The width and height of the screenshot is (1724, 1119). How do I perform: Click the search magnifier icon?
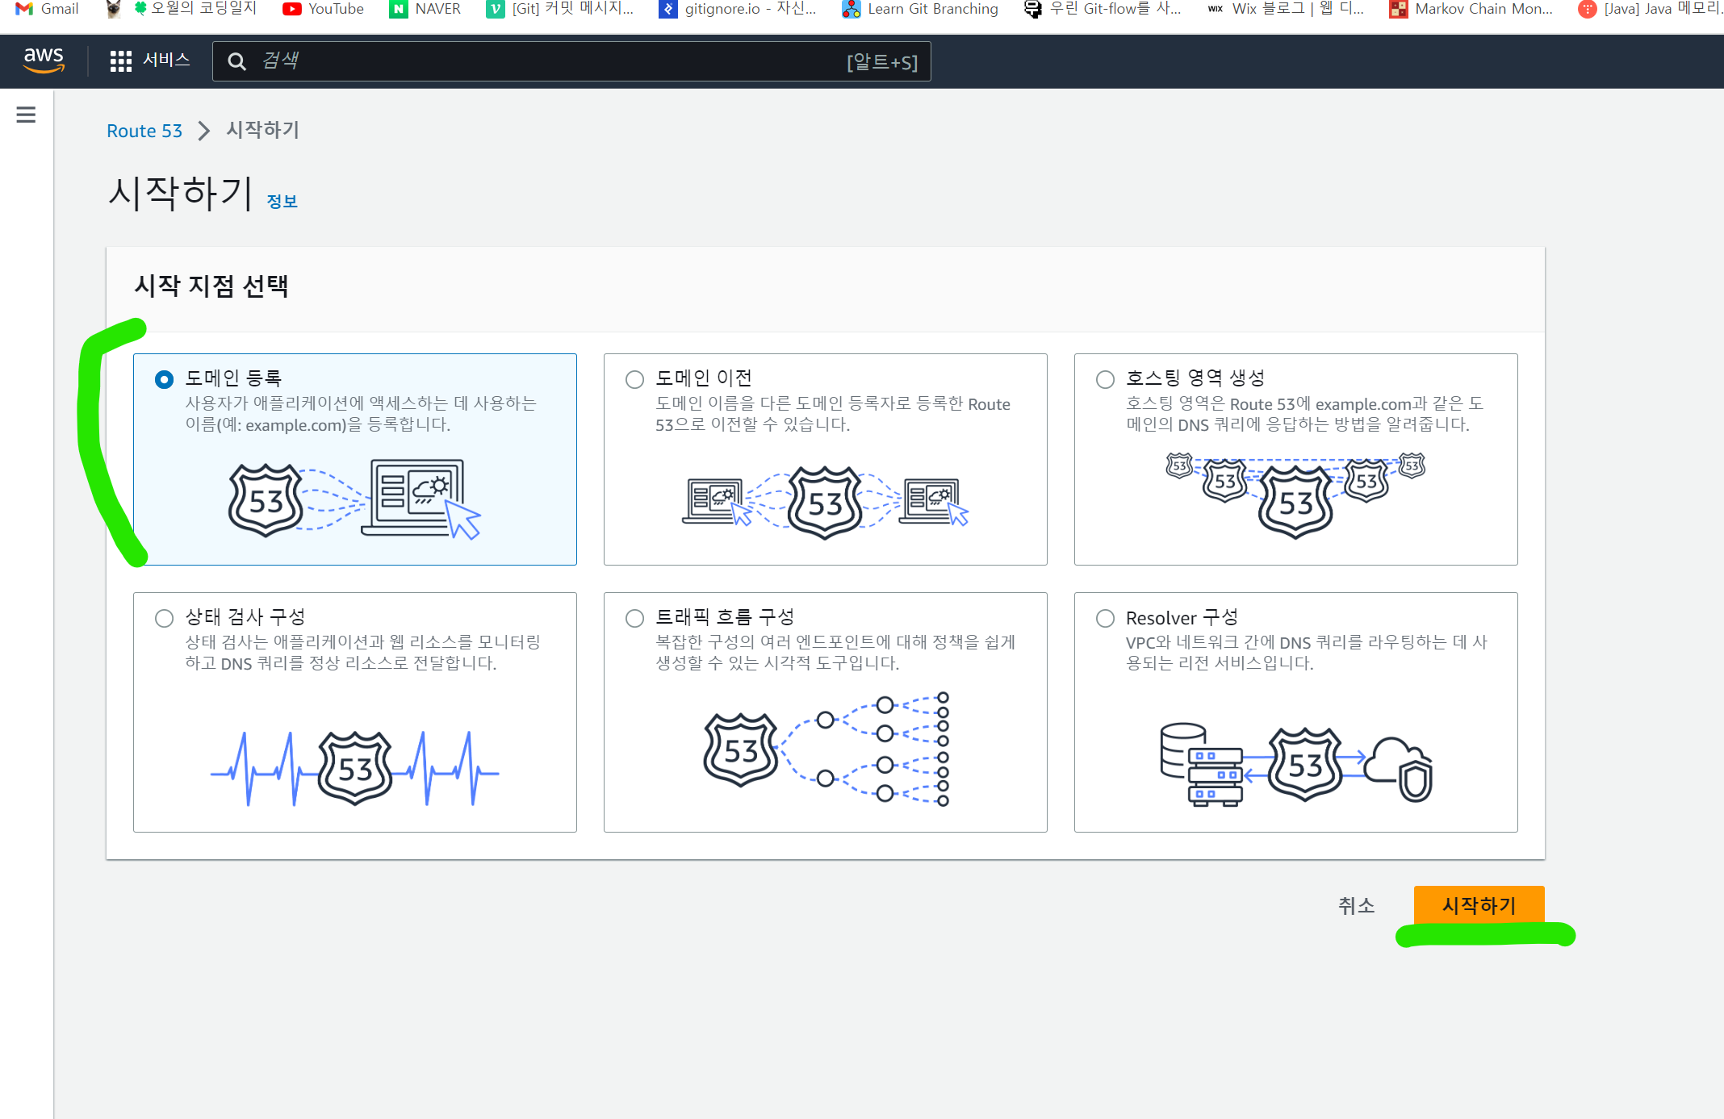coord(236,61)
